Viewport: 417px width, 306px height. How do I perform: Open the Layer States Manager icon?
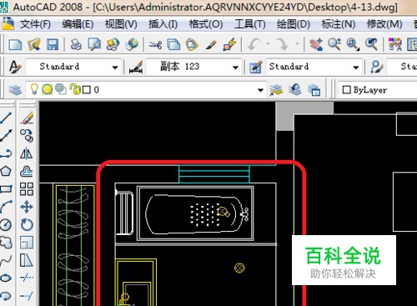(x=314, y=90)
